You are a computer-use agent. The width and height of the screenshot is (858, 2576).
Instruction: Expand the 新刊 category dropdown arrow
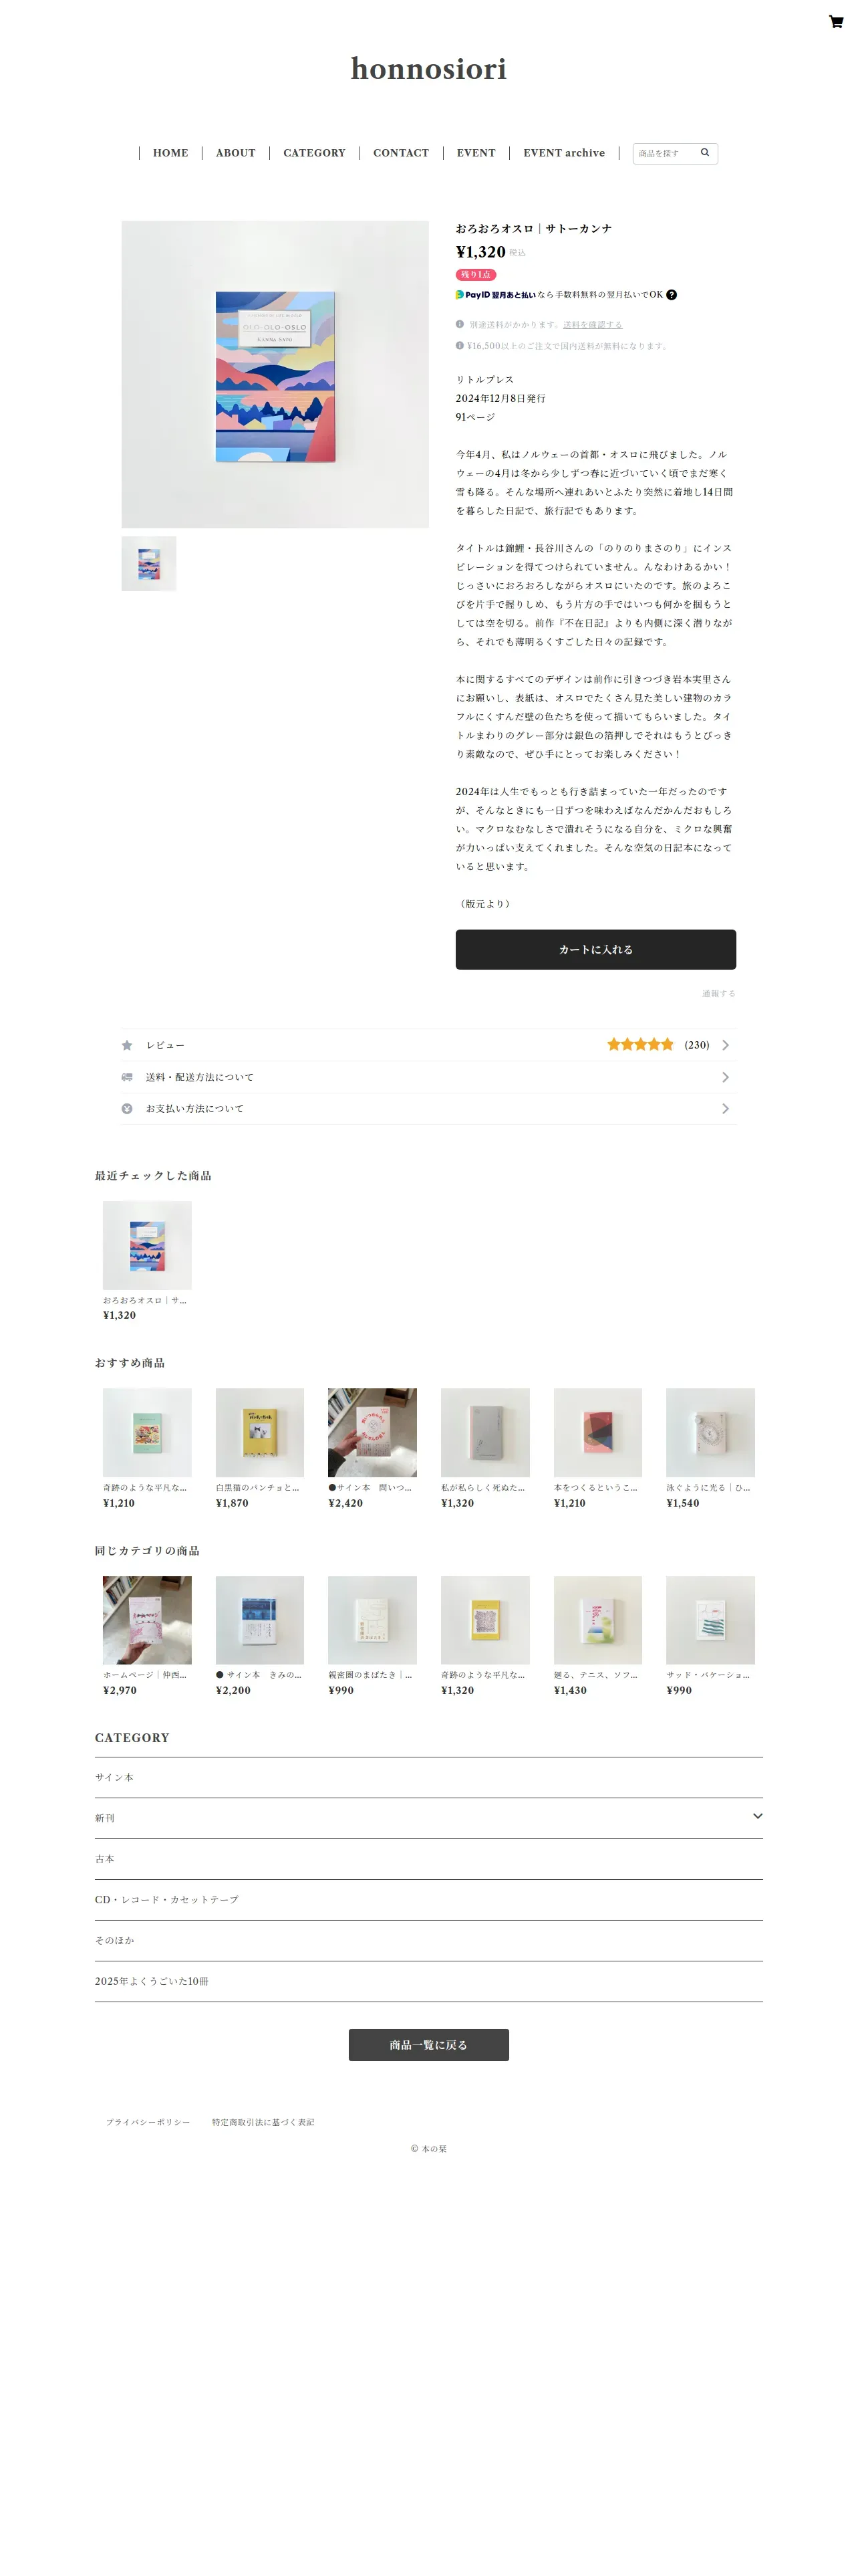pyautogui.click(x=757, y=1816)
